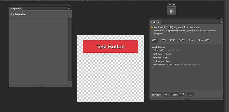Click the red Test Button on canvas
Viewport: 229px width, 112px height.
point(110,47)
